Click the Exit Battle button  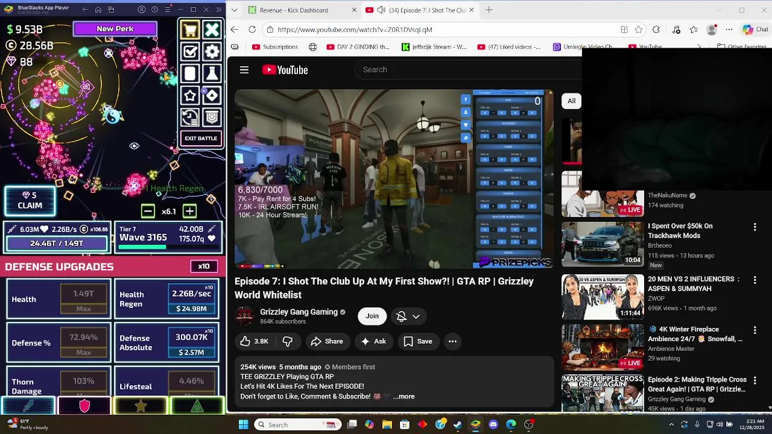click(201, 138)
